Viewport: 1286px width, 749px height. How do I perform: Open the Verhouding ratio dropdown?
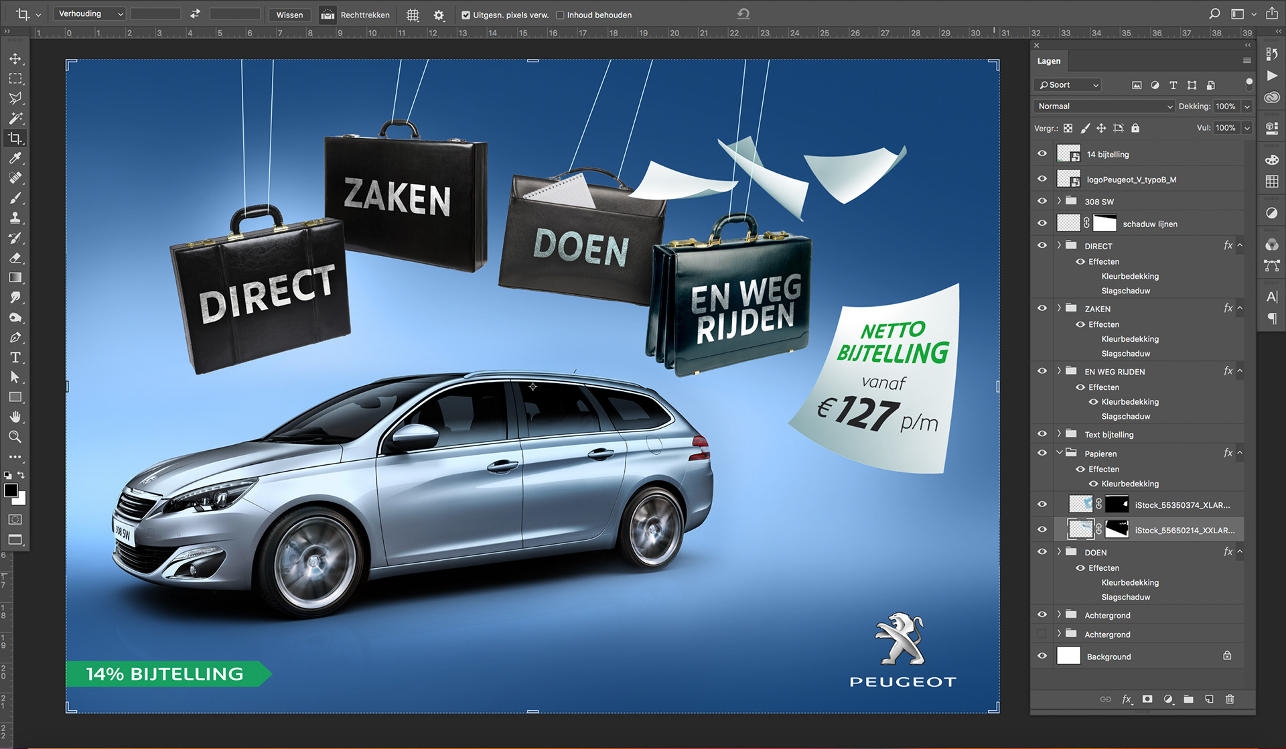(90, 14)
